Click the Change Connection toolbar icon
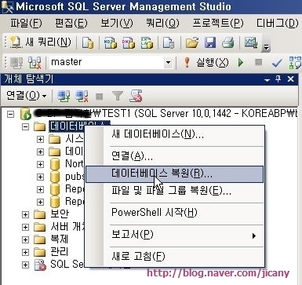This screenshot has height=285, width=302. coord(35,63)
